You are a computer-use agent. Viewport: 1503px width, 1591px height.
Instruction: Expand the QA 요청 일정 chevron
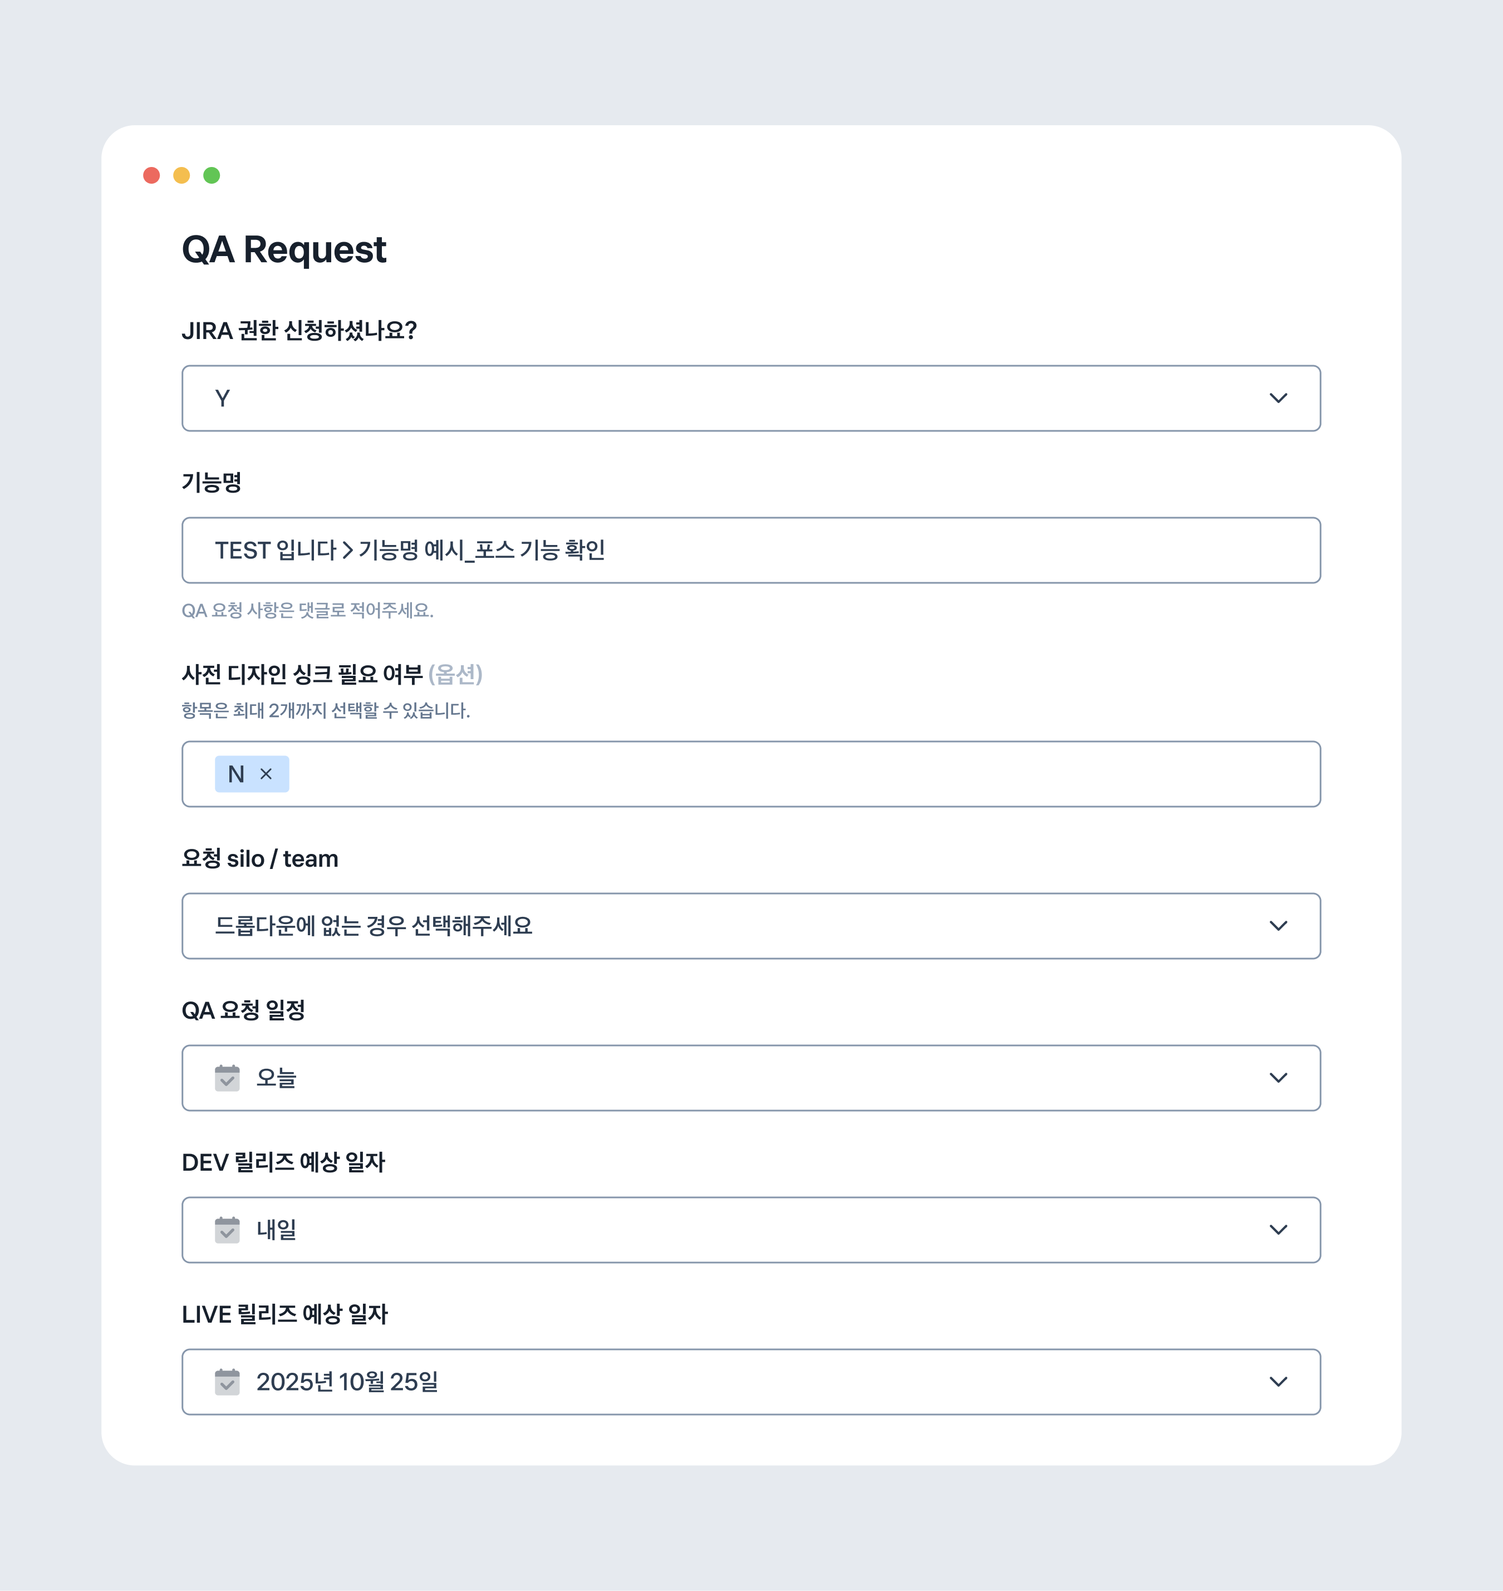pyautogui.click(x=1279, y=1078)
